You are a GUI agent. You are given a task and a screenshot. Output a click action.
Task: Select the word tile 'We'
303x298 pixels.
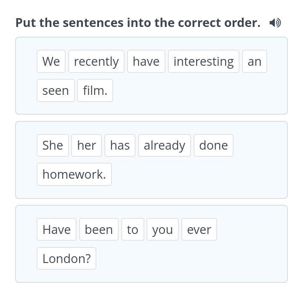pyautogui.click(x=51, y=62)
